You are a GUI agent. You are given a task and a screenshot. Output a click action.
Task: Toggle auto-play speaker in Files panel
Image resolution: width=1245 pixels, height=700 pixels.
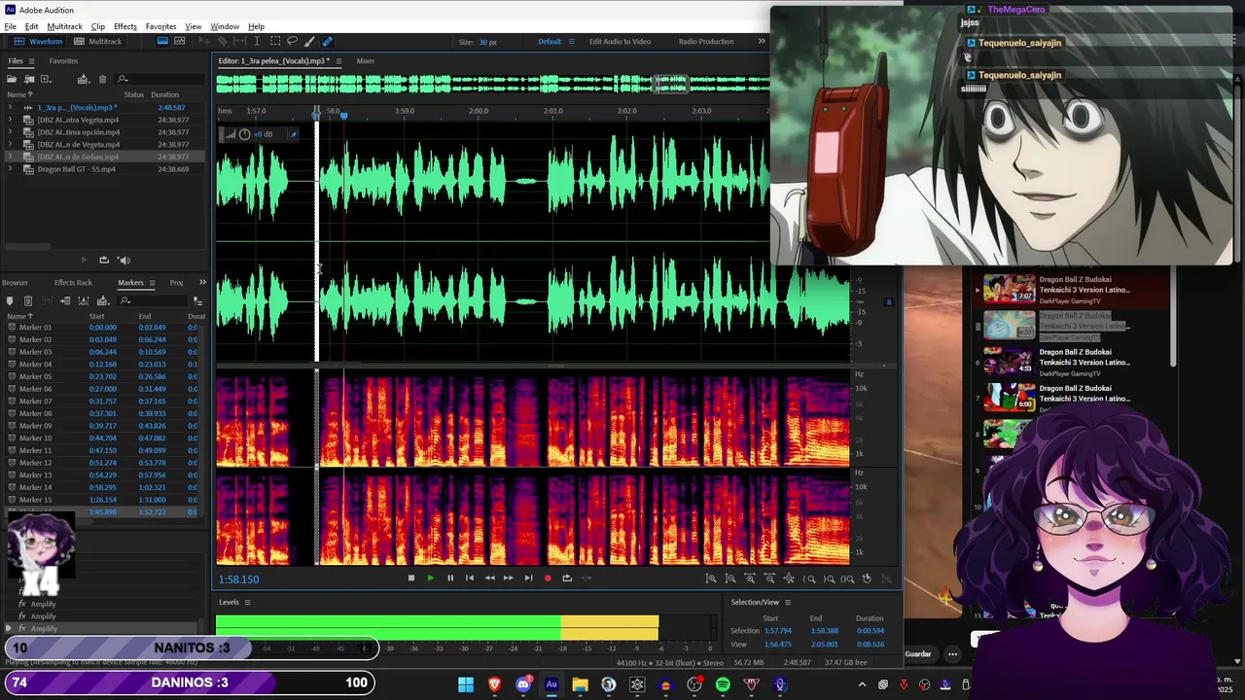pos(124,260)
